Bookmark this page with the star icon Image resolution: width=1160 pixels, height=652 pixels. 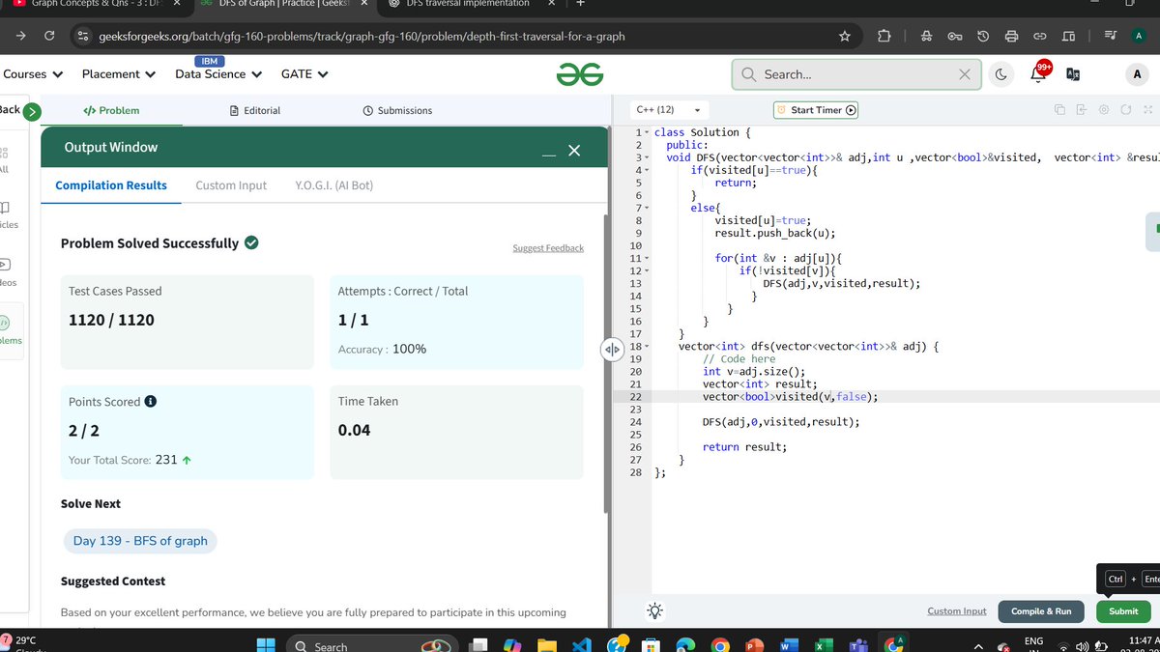click(x=845, y=37)
